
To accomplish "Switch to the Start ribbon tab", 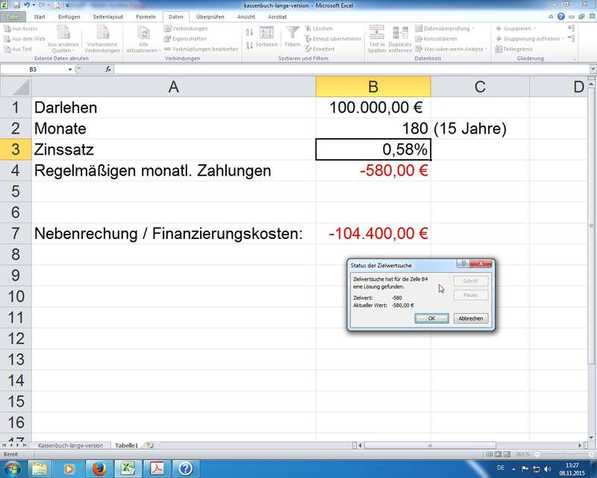I will (40, 16).
